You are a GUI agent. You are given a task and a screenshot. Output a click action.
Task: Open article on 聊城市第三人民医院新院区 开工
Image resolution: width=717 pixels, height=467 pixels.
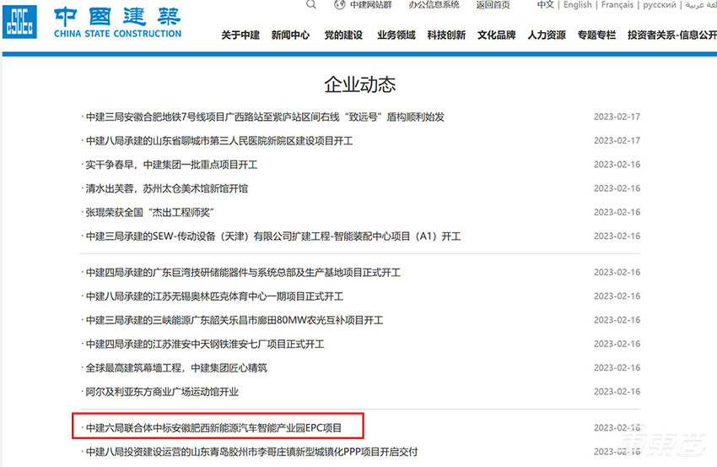click(x=219, y=141)
